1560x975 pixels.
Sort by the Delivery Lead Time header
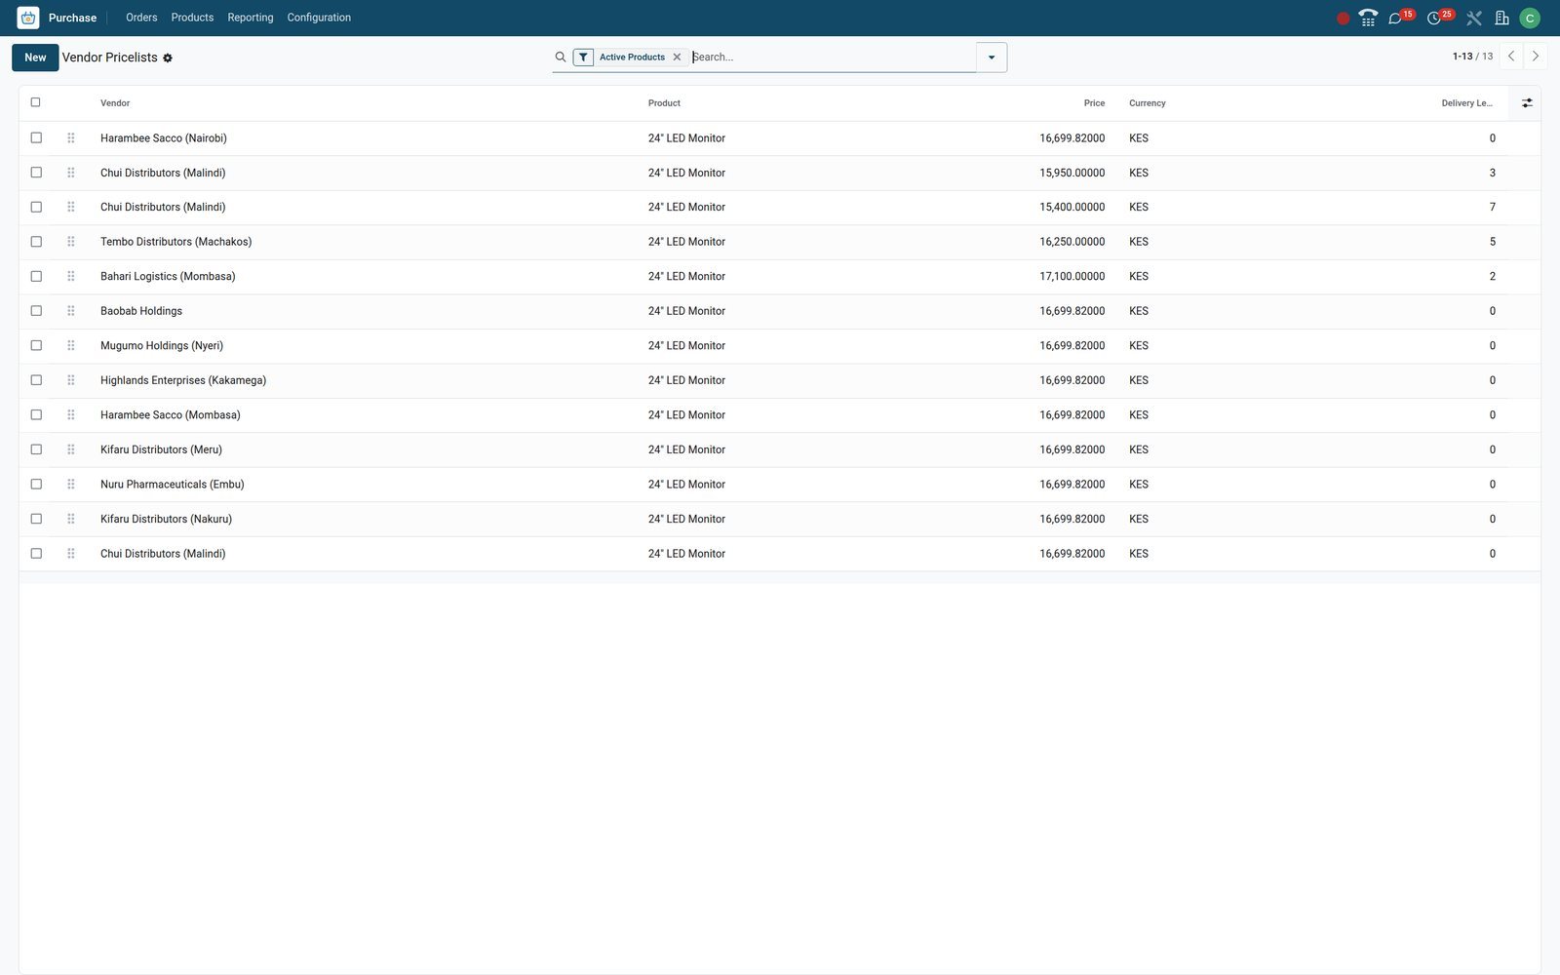[1467, 103]
